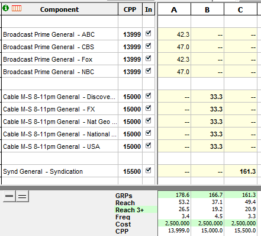Select column B header
261x236 pixels.
pyautogui.click(x=207, y=9)
